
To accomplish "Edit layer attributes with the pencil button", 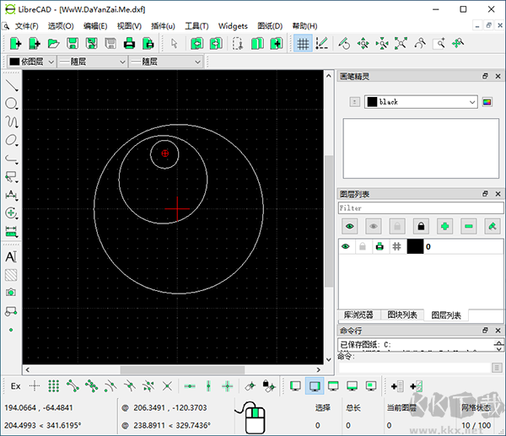I will (x=493, y=226).
